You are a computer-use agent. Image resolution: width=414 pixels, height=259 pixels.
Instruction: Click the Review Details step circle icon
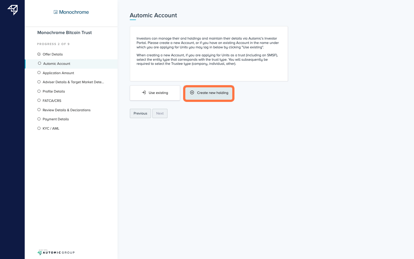click(39, 110)
